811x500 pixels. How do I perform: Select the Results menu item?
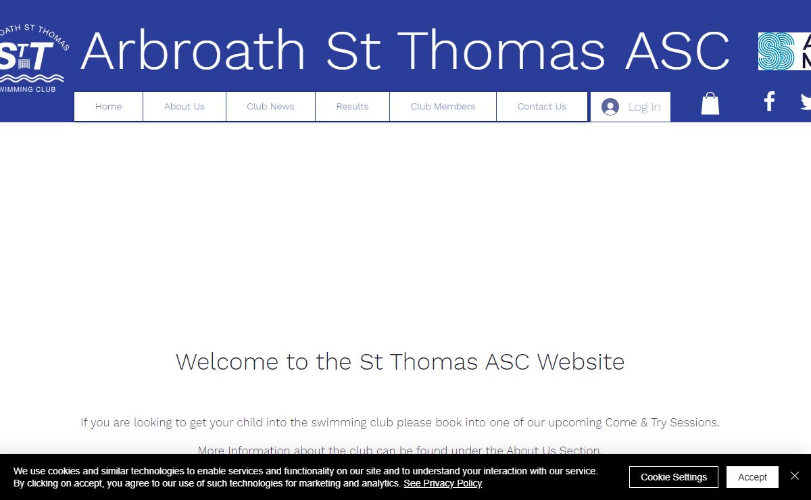[352, 107]
